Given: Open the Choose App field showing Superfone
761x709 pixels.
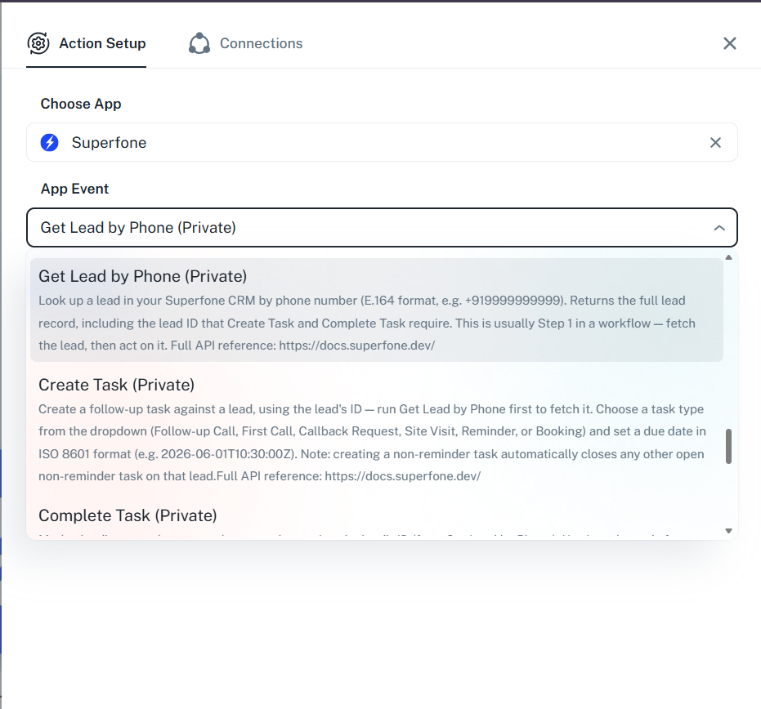Looking at the screenshot, I should coord(382,143).
